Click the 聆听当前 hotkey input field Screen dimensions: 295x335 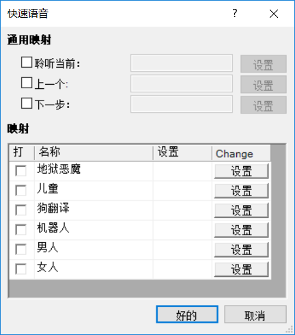[x=182, y=63]
